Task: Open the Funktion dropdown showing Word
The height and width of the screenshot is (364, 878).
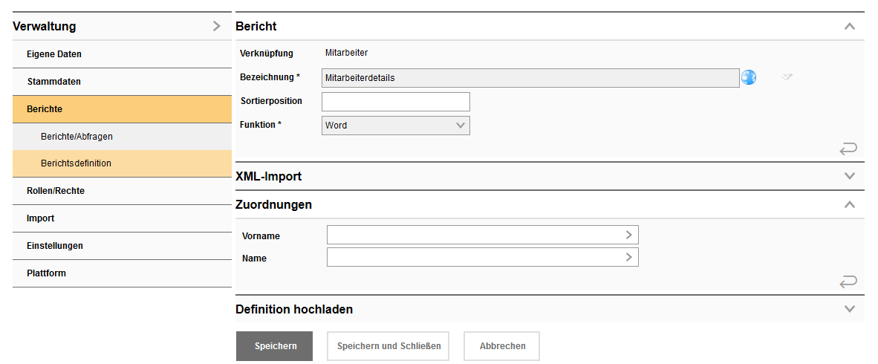Action: tap(396, 126)
